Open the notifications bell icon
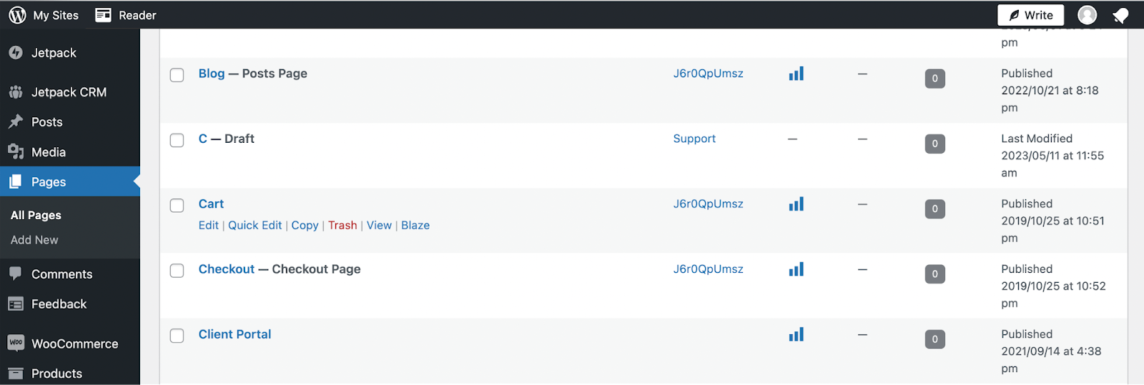The height and width of the screenshot is (385, 1144). point(1120,15)
